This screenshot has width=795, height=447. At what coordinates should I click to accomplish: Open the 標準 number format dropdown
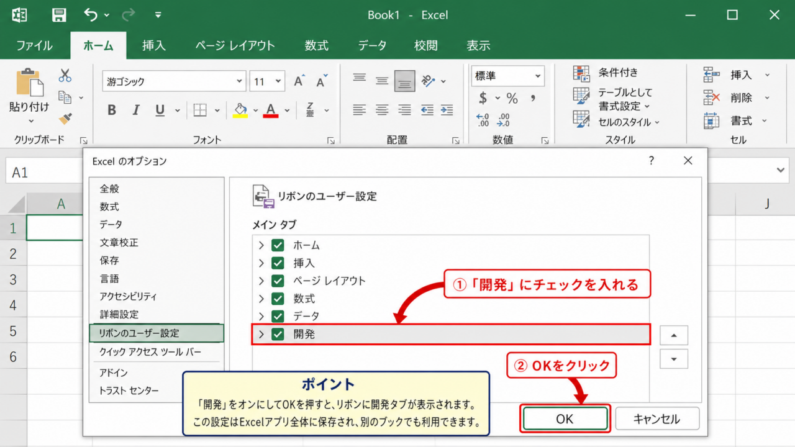pyautogui.click(x=538, y=76)
